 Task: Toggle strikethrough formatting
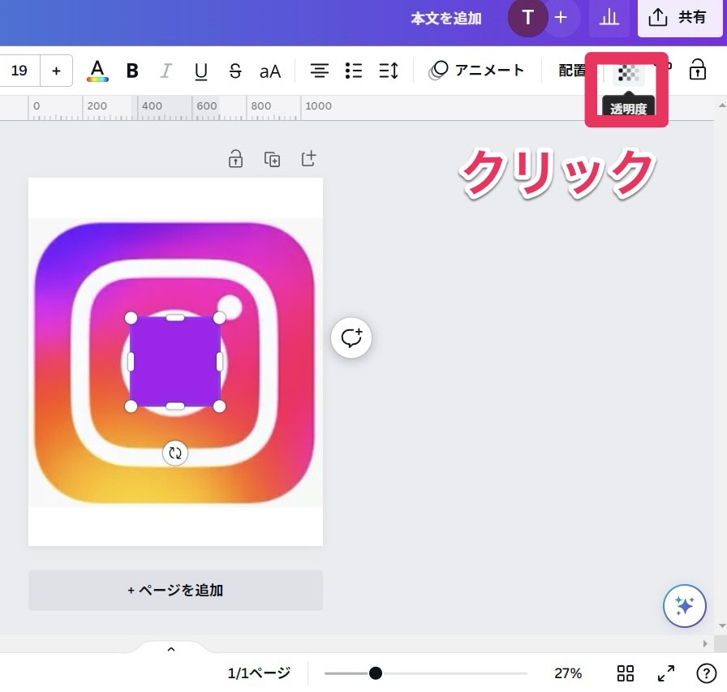coord(235,71)
